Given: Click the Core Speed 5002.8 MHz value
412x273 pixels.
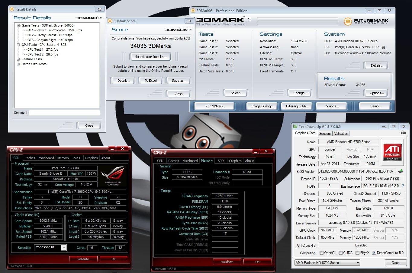Looking at the screenshot, I should 48,221.
